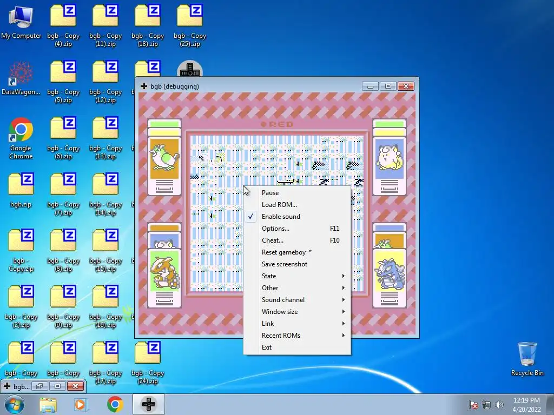Maximize the bgb (debugging) window
Image resolution: width=554 pixels, height=415 pixels.
387,86
